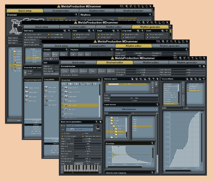Switch to Quick setup tab in front window
This screenshot has width=214, height=182.
point(78,63)
